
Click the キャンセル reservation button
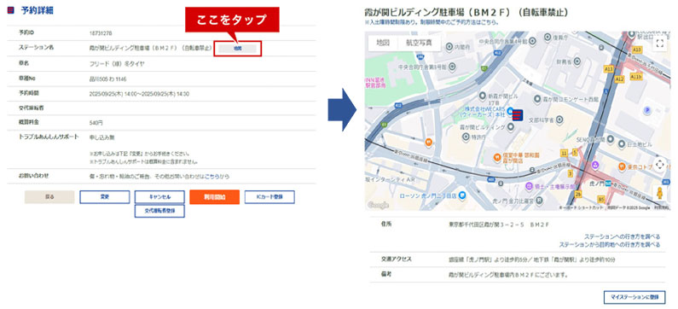click(159, 197)
